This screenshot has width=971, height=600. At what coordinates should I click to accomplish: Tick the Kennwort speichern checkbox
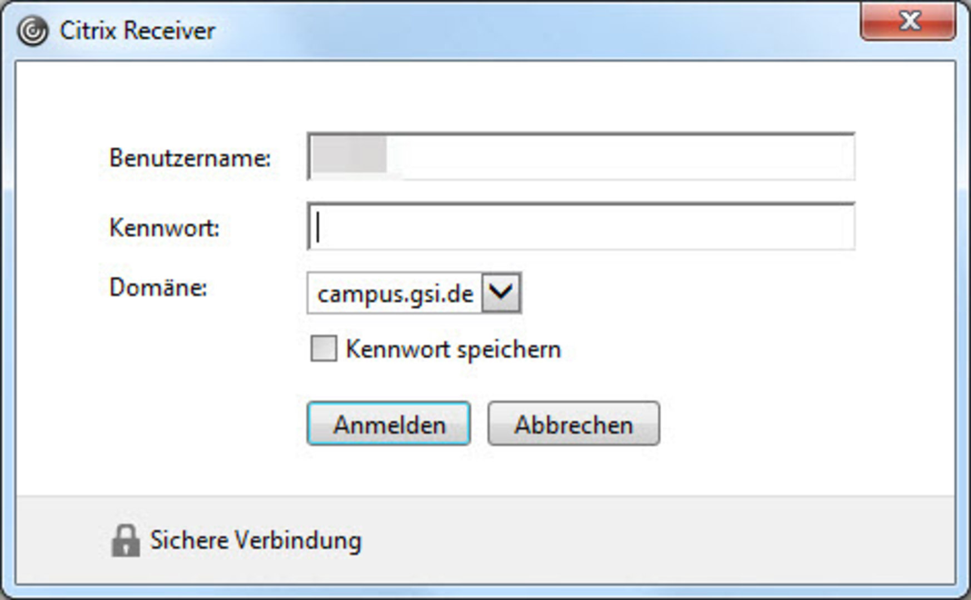[323, 349]
